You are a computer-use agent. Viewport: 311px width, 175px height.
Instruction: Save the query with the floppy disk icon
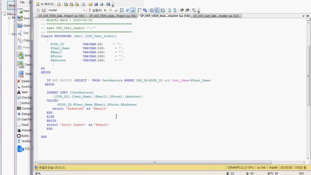[x=96, y=4]
